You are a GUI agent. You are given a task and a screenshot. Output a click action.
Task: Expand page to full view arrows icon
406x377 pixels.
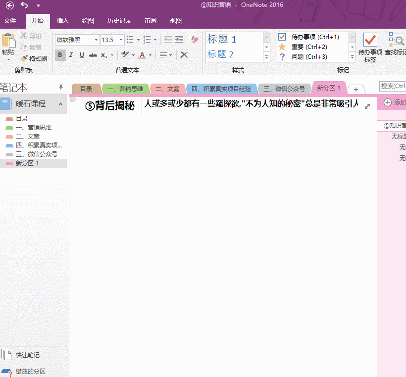[x=367, y=106]
